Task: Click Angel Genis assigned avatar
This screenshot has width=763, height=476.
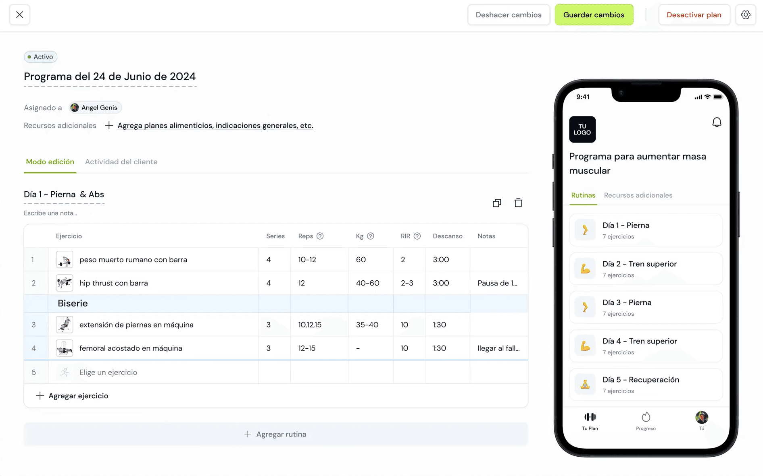Action: [95, 108]
